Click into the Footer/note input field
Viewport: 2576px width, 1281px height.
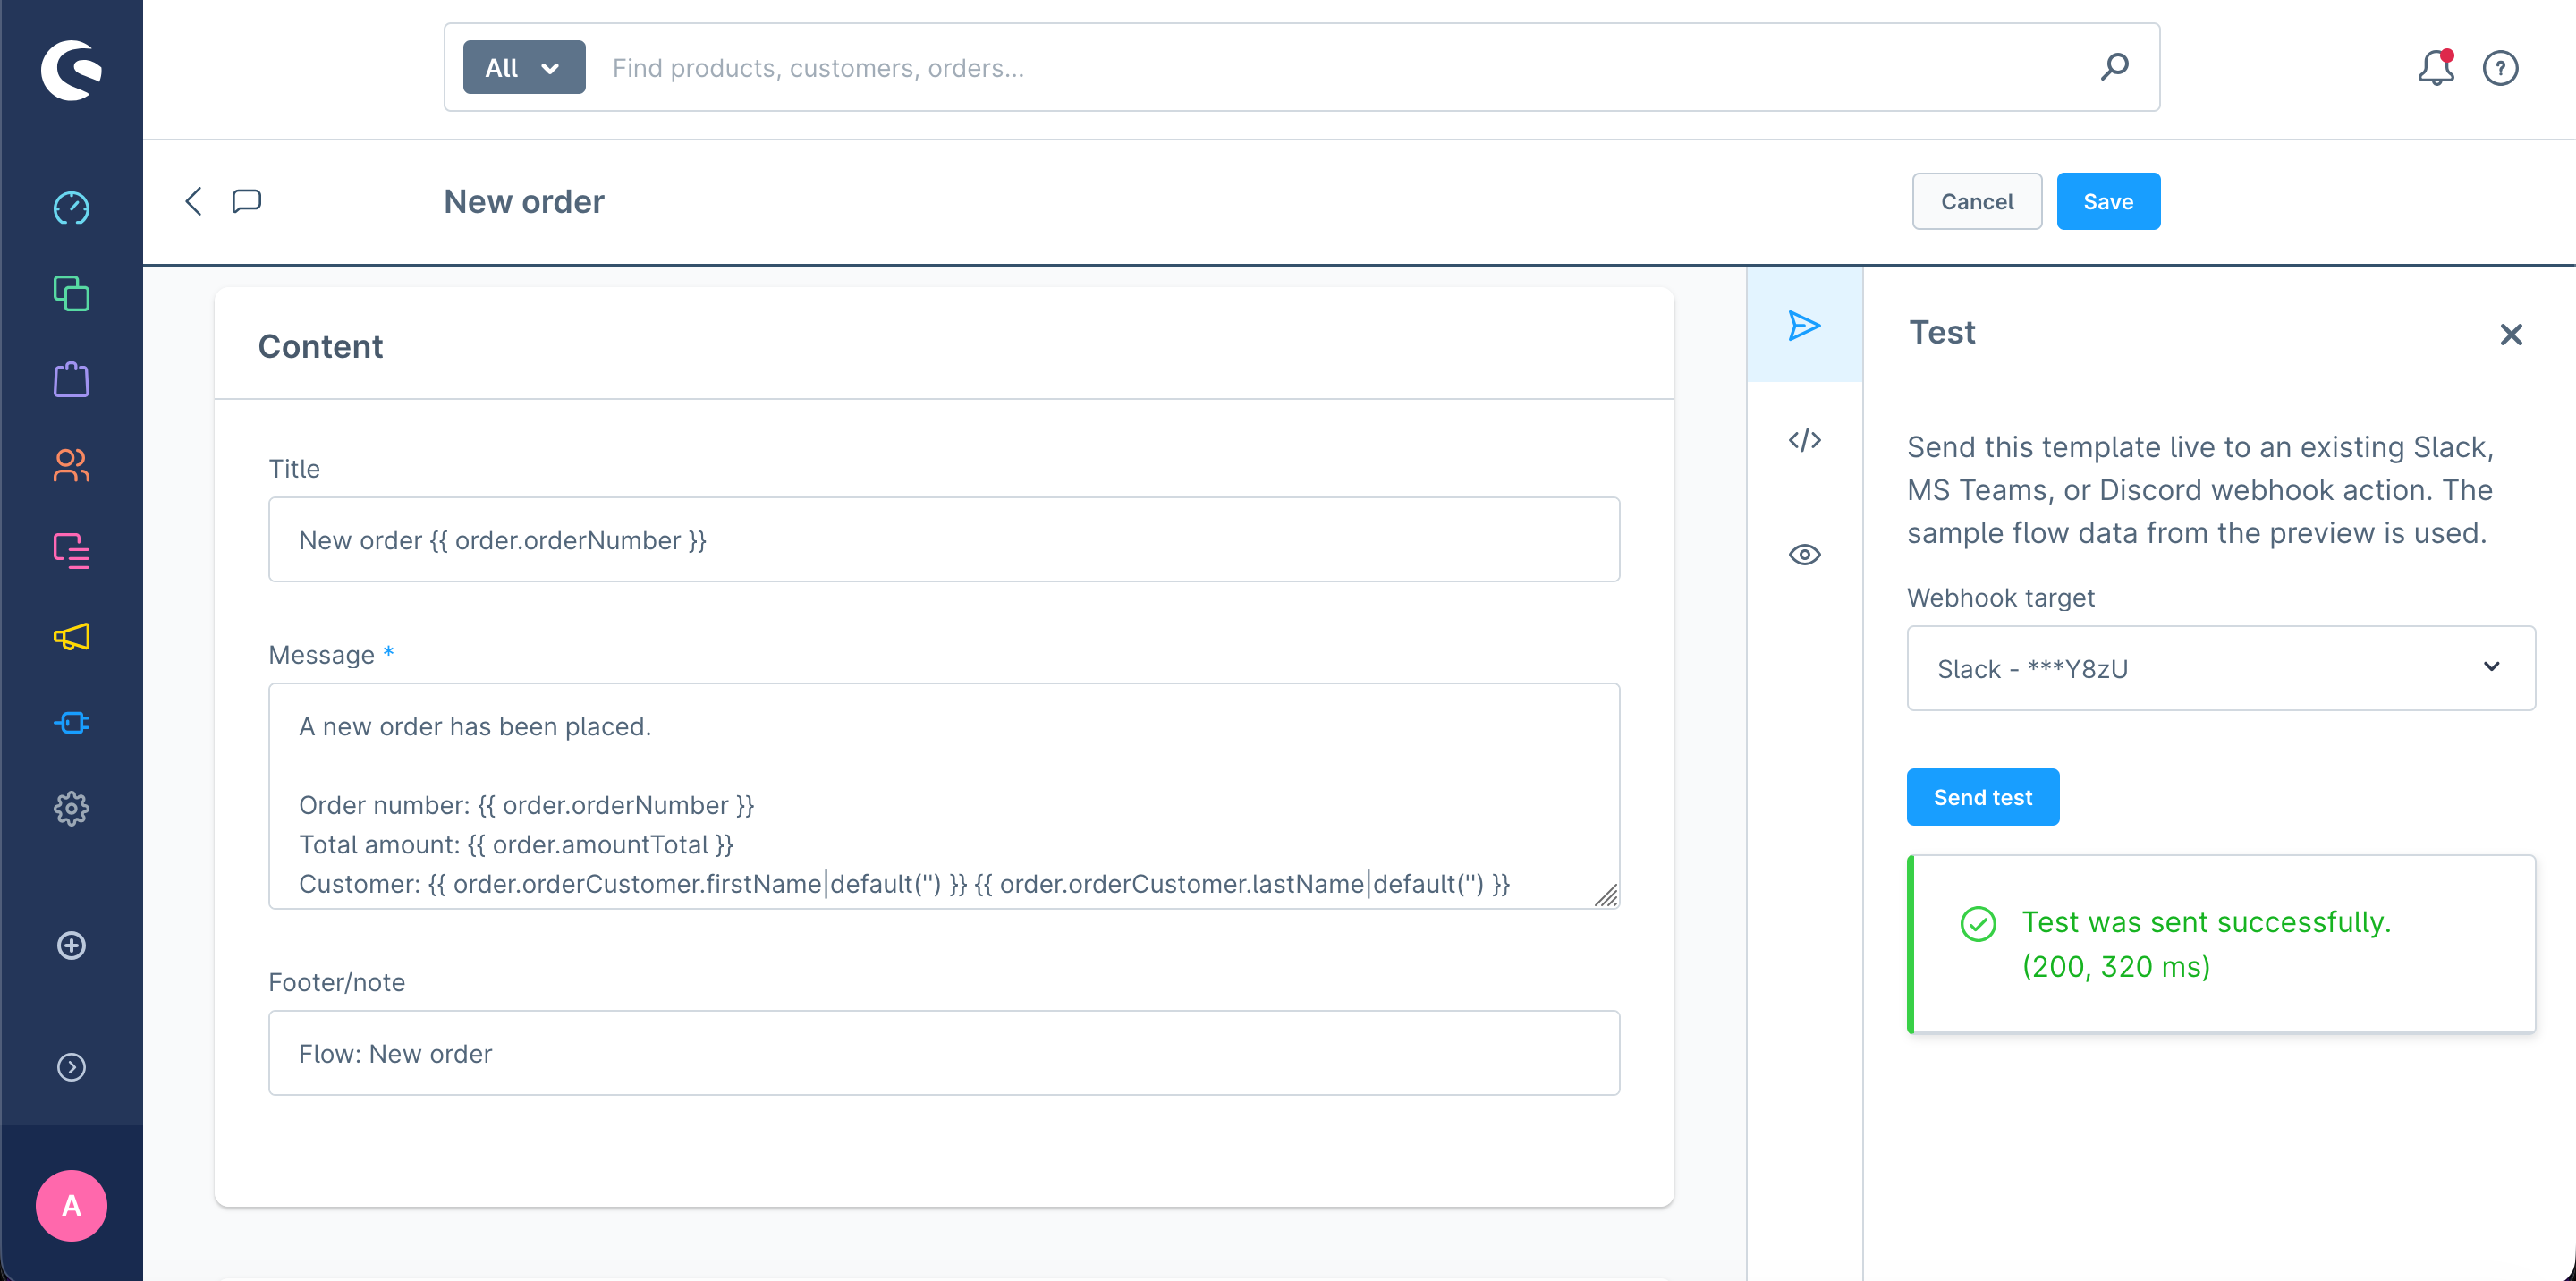pos(943,1053)
